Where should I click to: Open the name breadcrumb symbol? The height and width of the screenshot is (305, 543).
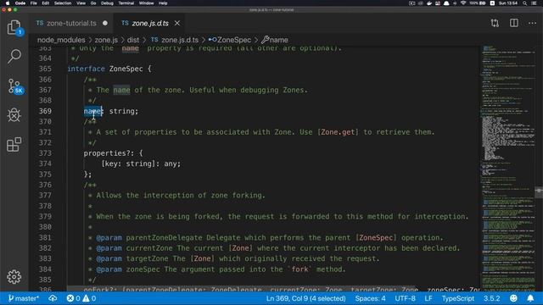point(275,40)
